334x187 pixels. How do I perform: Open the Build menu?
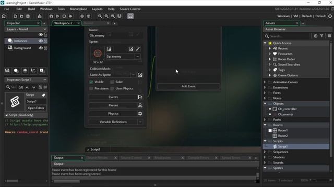tap(31, 9)
